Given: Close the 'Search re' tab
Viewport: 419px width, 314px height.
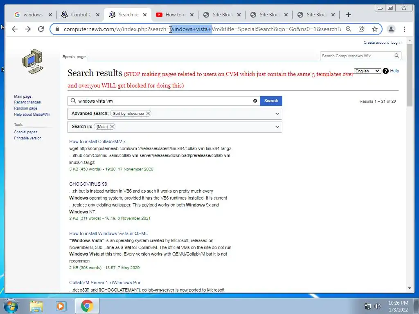Looking at the screenshot, I should [144, 15].
